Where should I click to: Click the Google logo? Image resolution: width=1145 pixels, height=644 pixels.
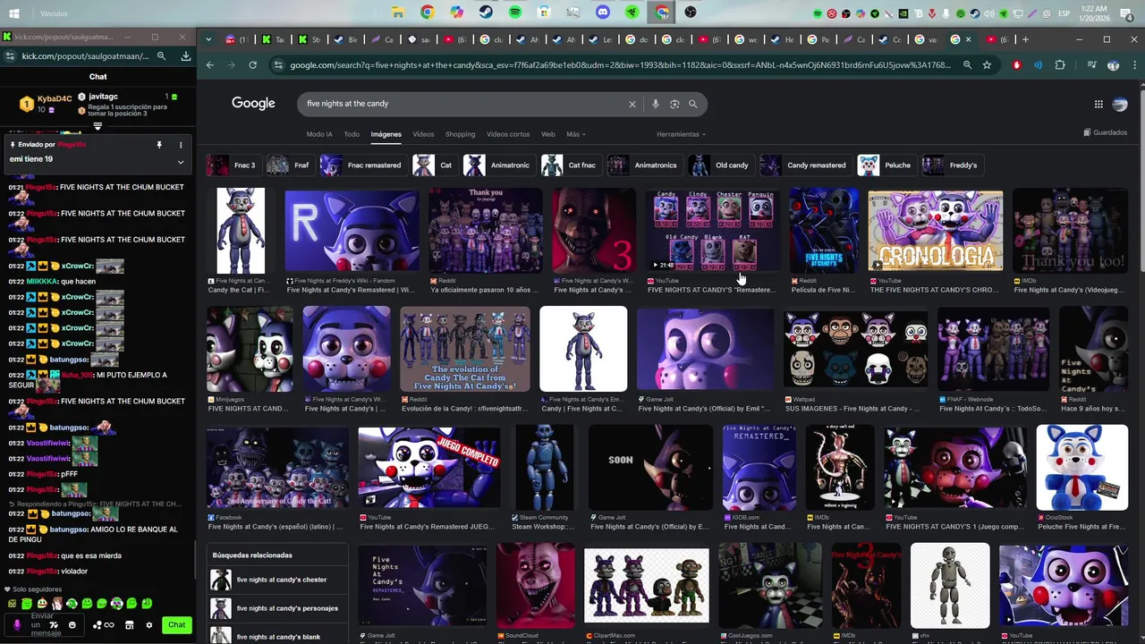(x=253, y=103)
